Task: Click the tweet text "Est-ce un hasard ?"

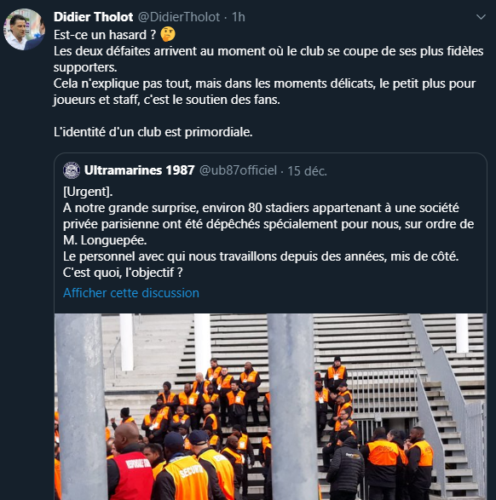Action: point(105,35)
